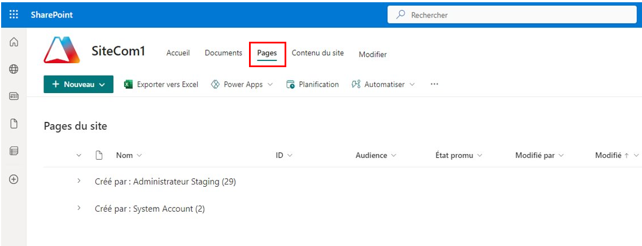
Task: Click the SiteCom1 site logo
Action: pos(62,50)
